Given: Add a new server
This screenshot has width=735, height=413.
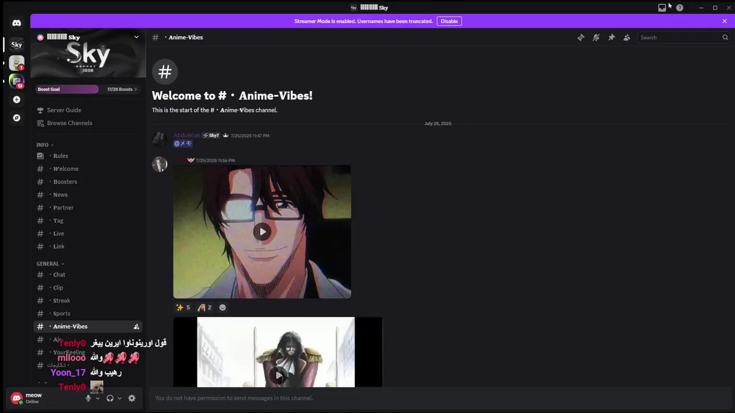Looking at the screenshot, I should (17, 100).
